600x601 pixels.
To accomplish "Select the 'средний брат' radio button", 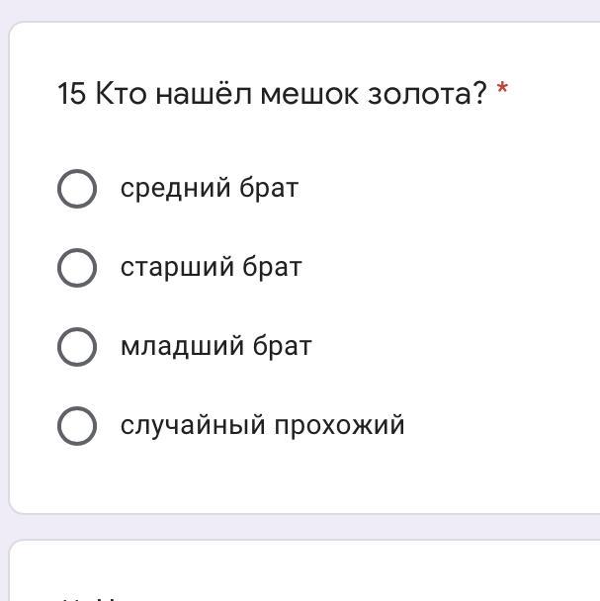I will [77, 189].
